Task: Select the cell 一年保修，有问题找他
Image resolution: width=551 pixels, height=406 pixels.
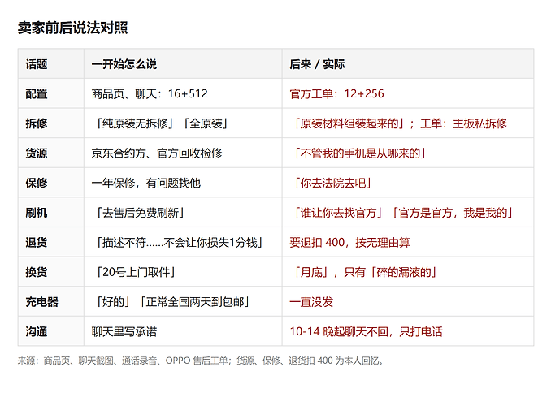Action: [x=183, y=183]
